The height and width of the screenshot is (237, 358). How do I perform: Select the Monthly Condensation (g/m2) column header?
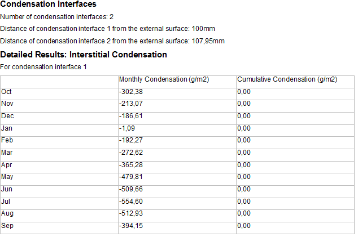(164, 79)
